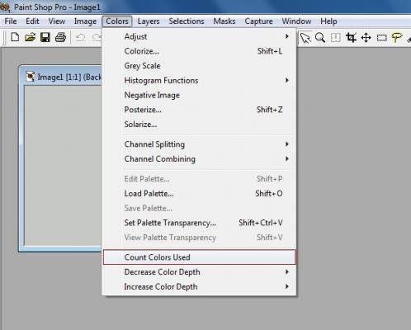Screen dimensions: 411x330
Task: Click the Save floppy disk icon
Action: point(45,37)
